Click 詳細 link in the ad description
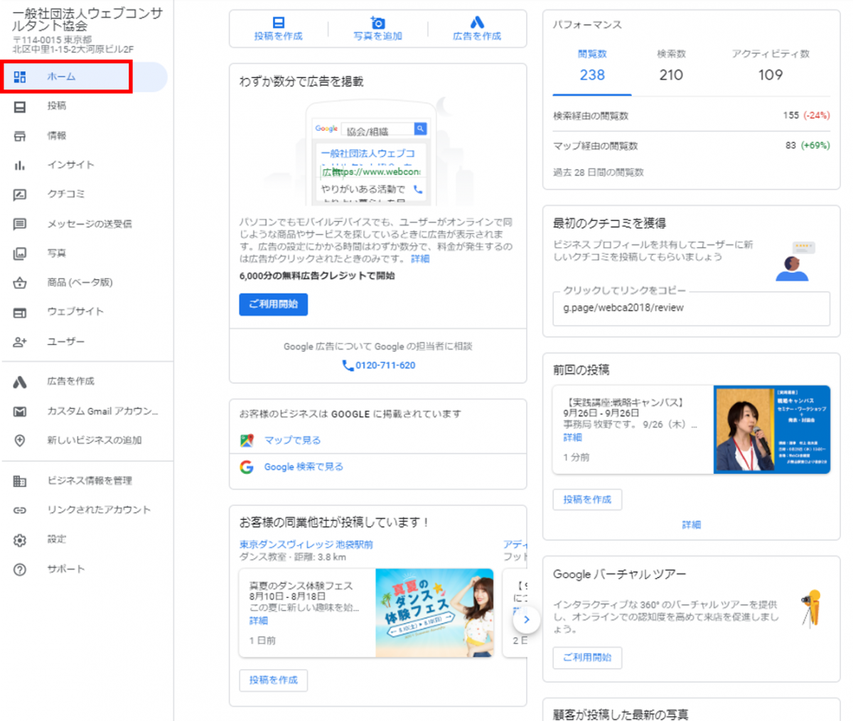This screenshot has height=721, width=853. pos(420,259)
